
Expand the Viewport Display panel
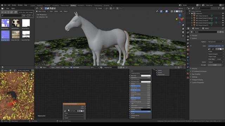point(197,80)
